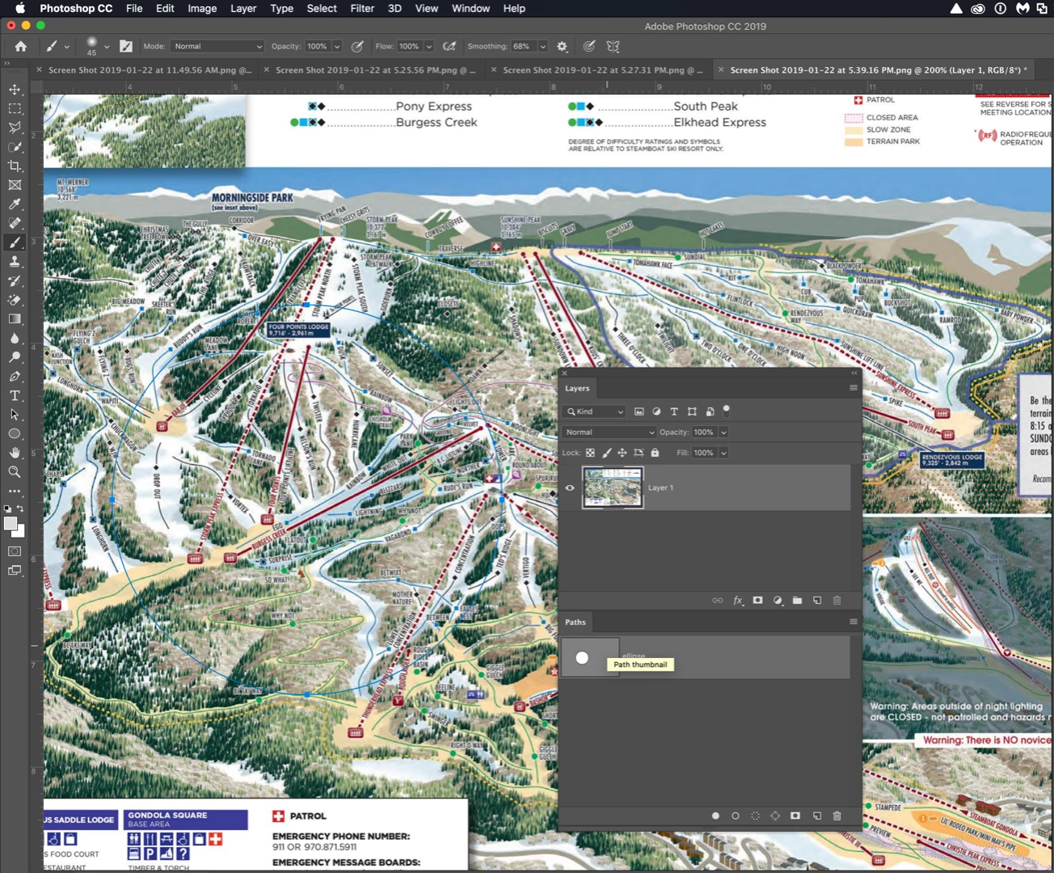
Task: Select the Zoom tool
Action: coord(15,471)
